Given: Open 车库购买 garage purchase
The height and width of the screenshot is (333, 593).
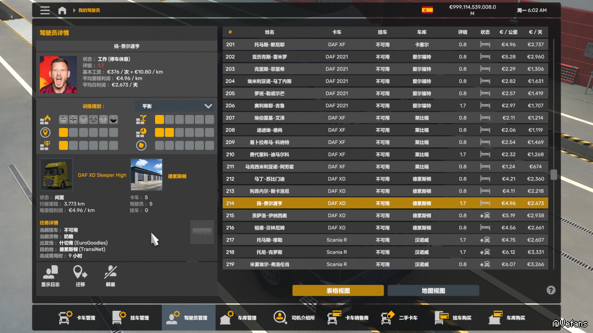Looking at the screenshot, I should [506, 318].
